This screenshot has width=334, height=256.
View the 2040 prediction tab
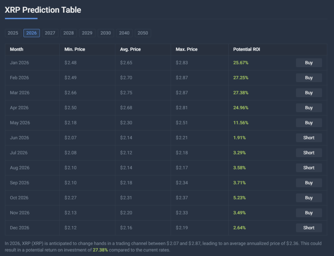tap(124, 33)
